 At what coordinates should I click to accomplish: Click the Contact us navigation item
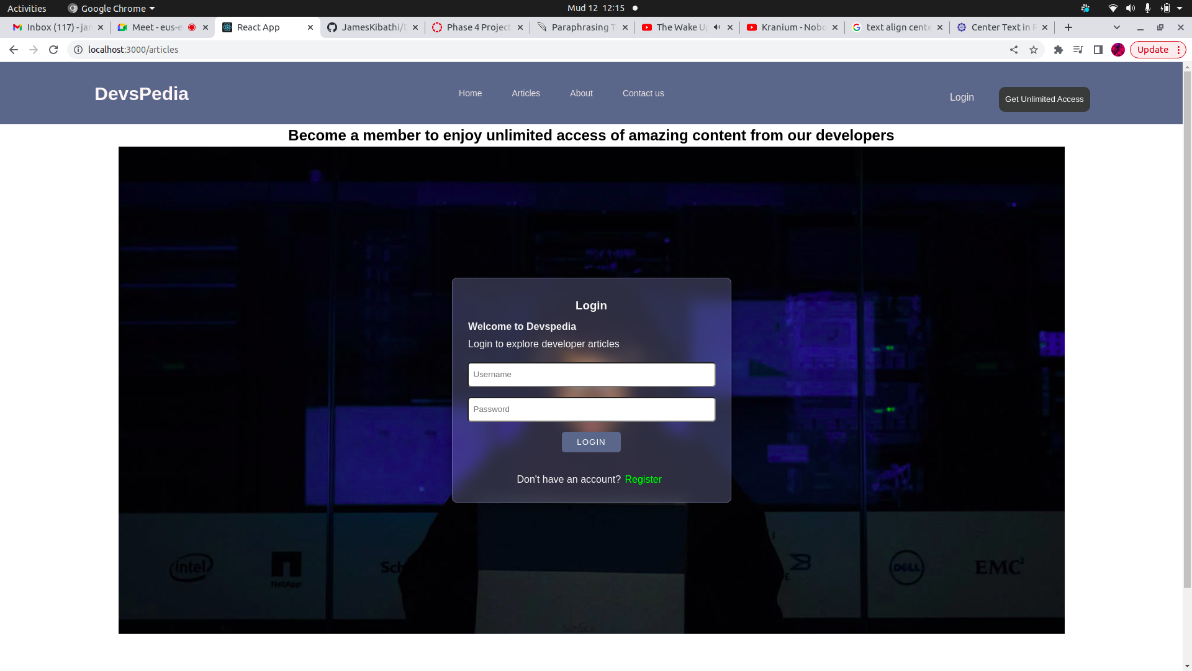point(643,93)
